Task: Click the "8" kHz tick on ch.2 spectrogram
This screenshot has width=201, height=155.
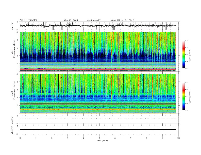Action: [18, 82]
